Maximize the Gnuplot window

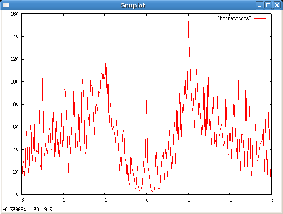point(268,5)
